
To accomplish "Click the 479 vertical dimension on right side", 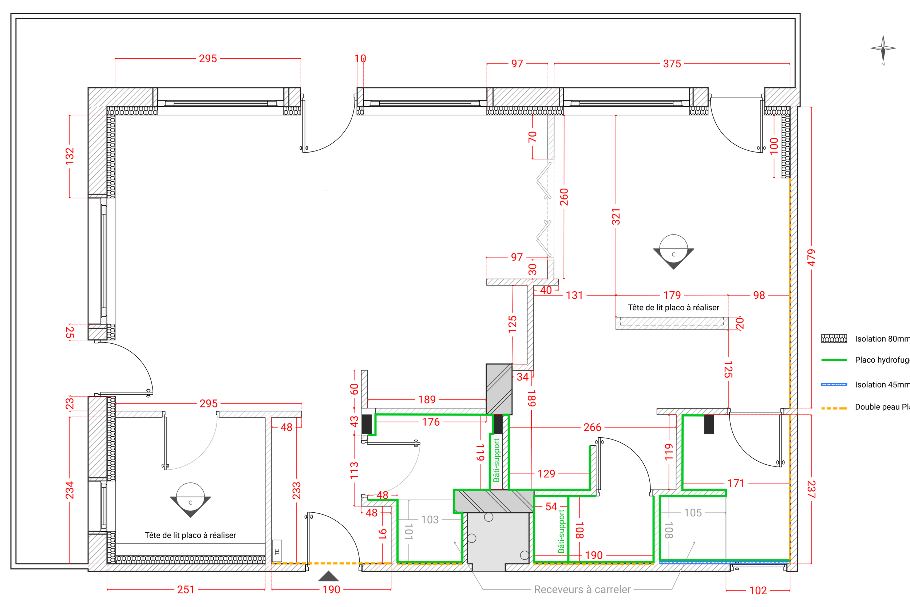I will 811,257.
